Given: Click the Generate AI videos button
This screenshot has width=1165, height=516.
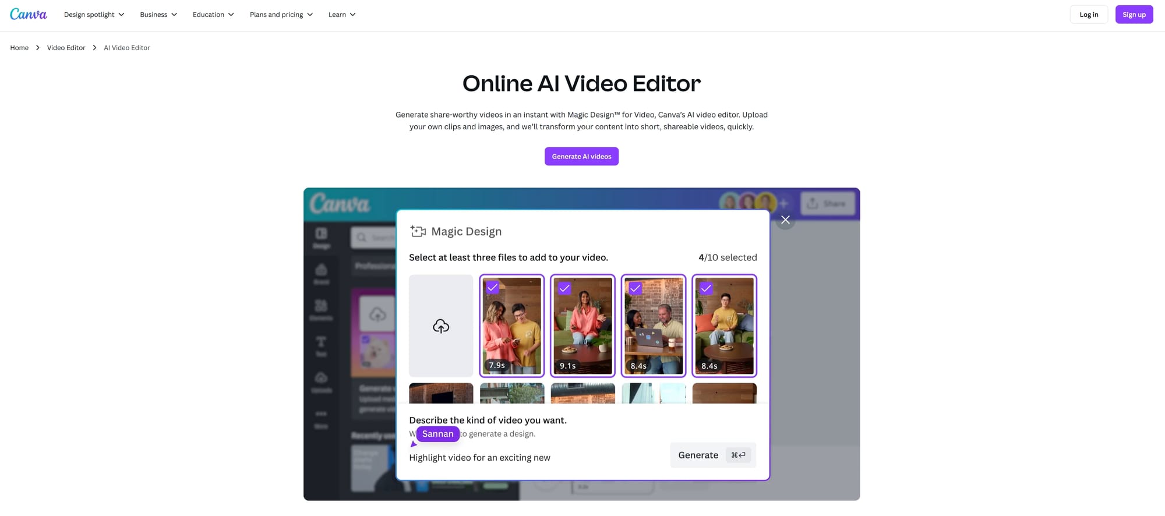Looking at the screenshot, I should coord(581,156).
